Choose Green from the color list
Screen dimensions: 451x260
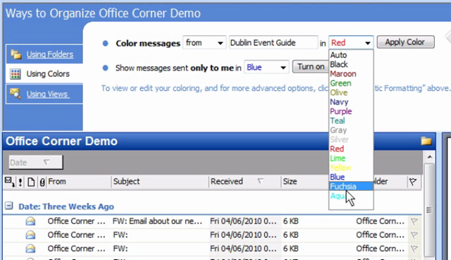(351, 83)
